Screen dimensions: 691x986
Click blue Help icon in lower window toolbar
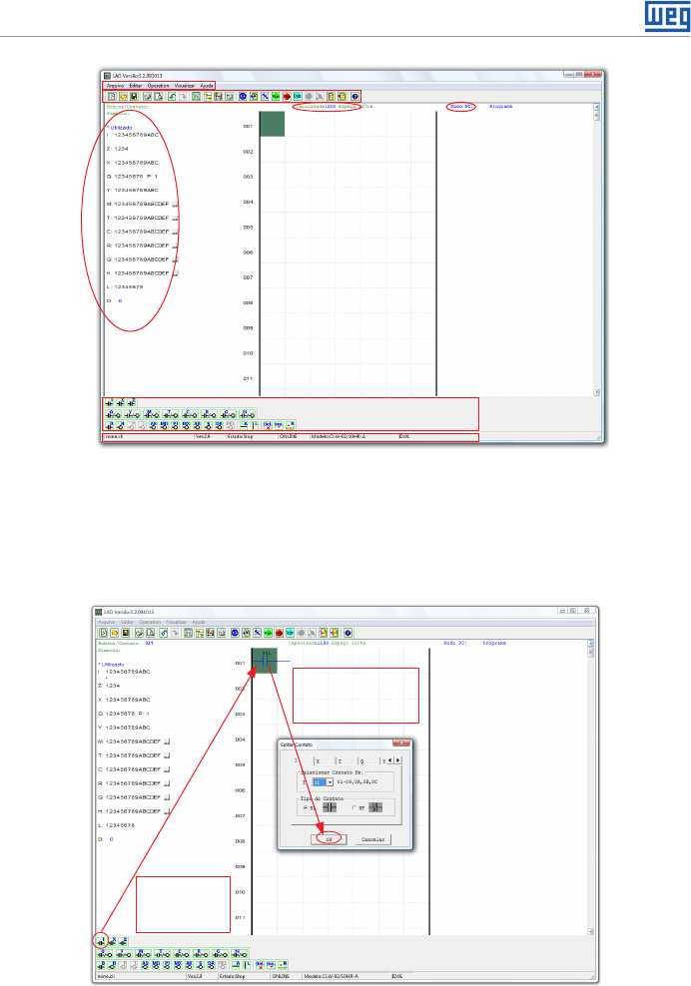pos(347,633)
